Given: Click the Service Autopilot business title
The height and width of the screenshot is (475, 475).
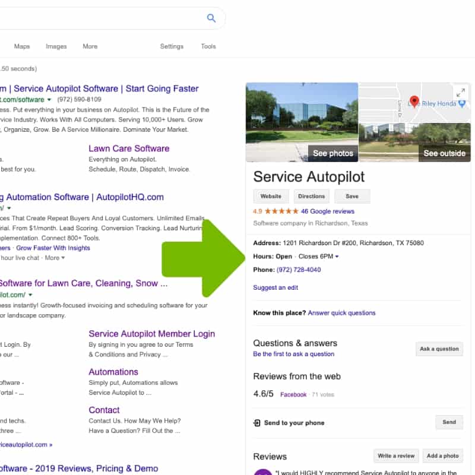Looking at the screenshot, I should [309, 176].
